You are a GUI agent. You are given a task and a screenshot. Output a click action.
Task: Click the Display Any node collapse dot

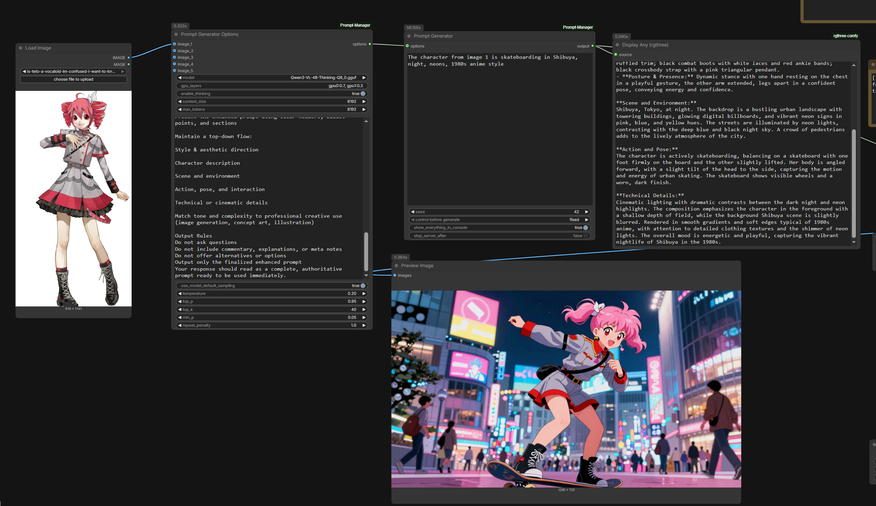pos(617,45)
